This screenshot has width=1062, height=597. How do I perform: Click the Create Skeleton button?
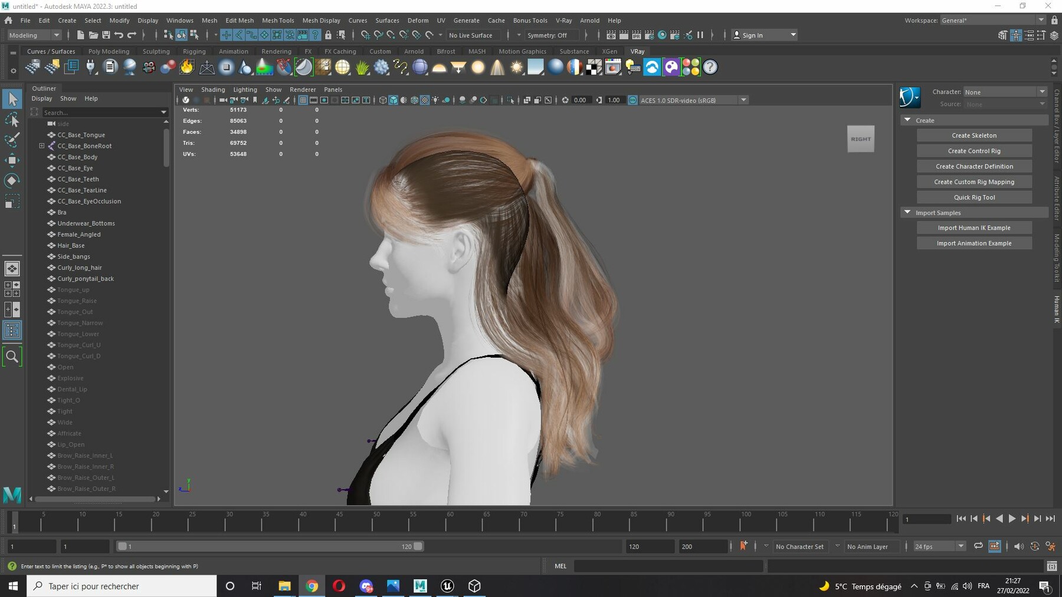click(974, 136)
